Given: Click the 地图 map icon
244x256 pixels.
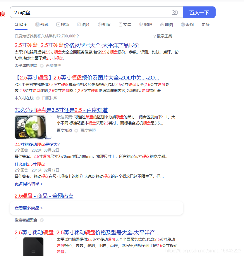Looking at the screenshot, I should (162, 25).
